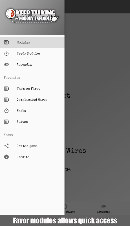Viewport: 130px width, 226px height.
Task: Click the info icon beside Credits
Action: coord(6,157)
